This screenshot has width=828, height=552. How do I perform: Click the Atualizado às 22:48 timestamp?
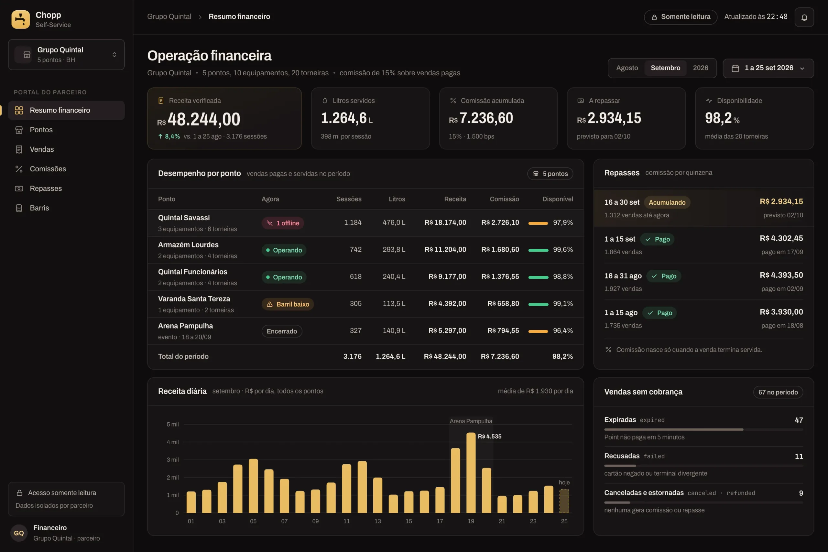756,17
